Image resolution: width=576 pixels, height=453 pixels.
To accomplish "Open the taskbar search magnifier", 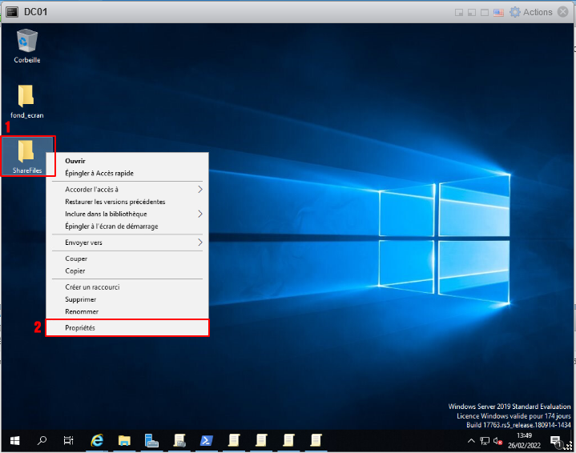I will [x=42, y=440].
